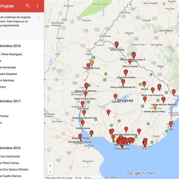The height and width of the screenshot is (179, 179).
Task: Select the Andrea Karina marker
Action: pos(83,123)
